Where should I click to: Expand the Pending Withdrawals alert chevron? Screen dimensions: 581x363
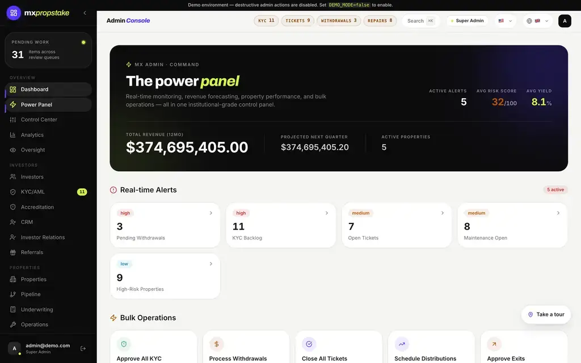pos(211,213)
